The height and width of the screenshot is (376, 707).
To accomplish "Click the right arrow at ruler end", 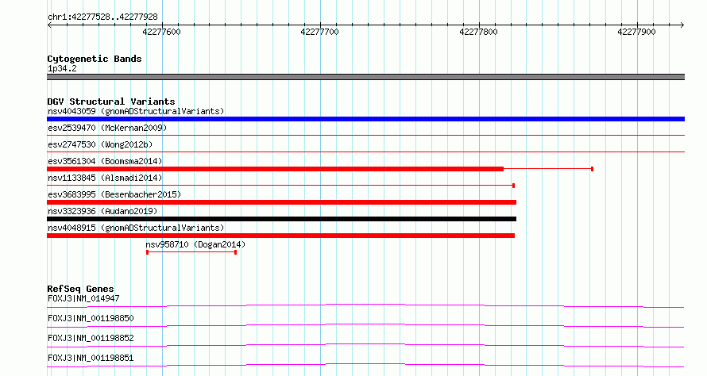I will (x=682, y=25).
